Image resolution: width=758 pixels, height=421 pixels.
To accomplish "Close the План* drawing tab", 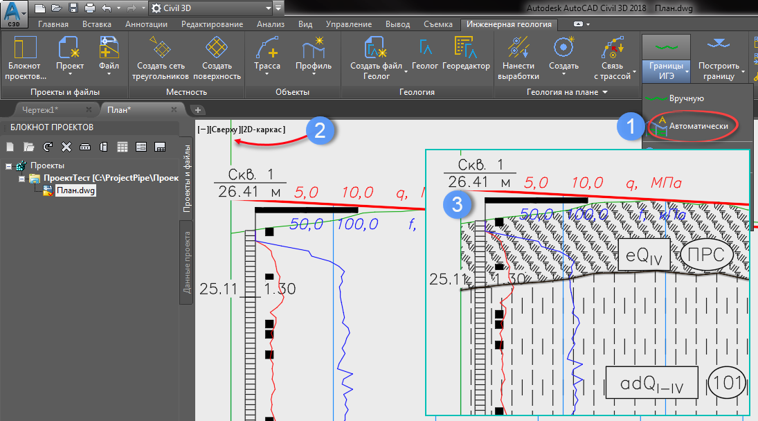I will click(174, 109).
